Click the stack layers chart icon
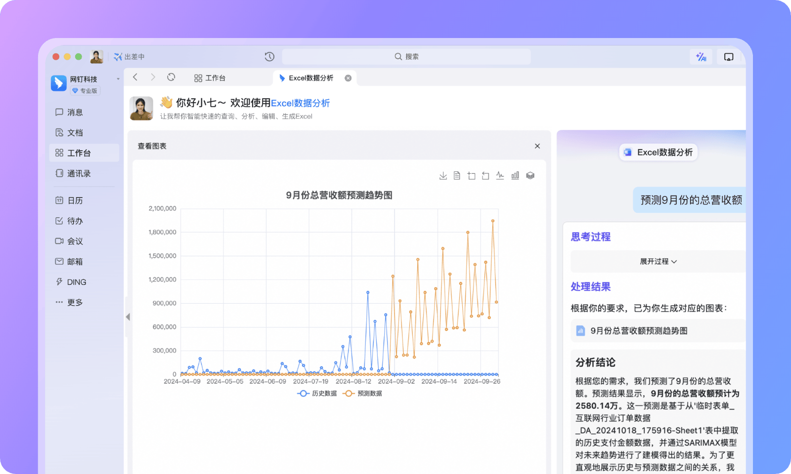Image resolution: width=791 pixels, height=474 pixels. pyautogui.click(x=530, y=176)
